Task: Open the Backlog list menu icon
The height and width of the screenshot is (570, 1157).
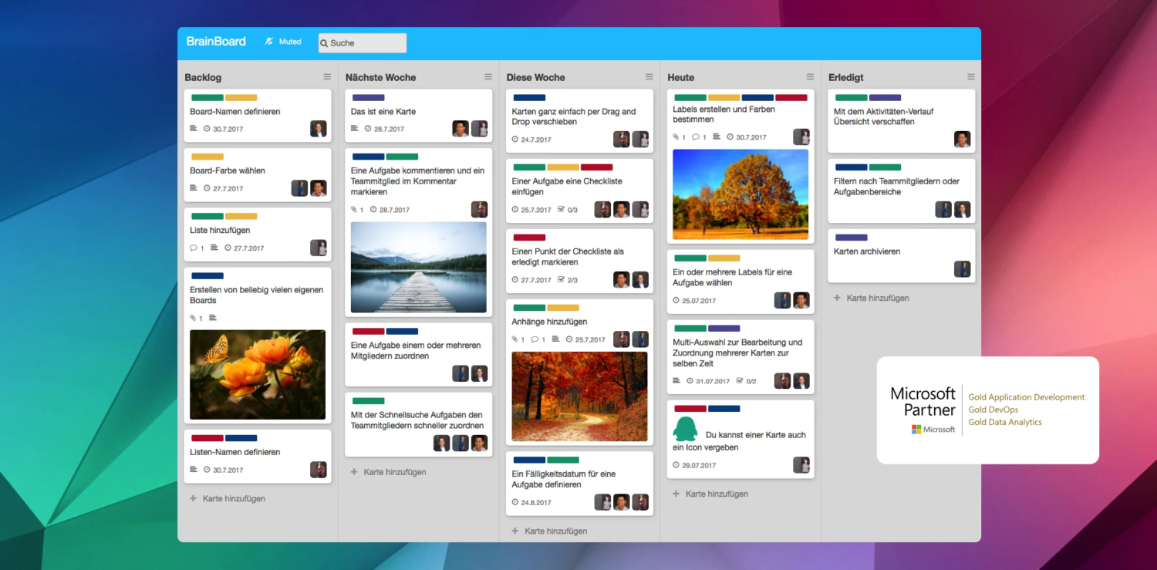Action: (327, 77)
